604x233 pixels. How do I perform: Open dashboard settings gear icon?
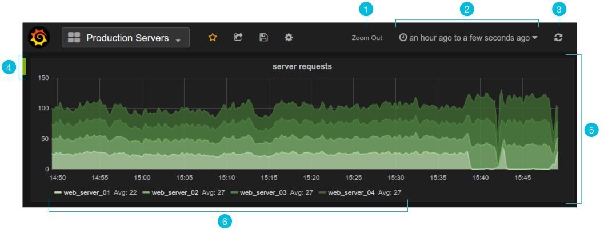[x=289, y=37]
